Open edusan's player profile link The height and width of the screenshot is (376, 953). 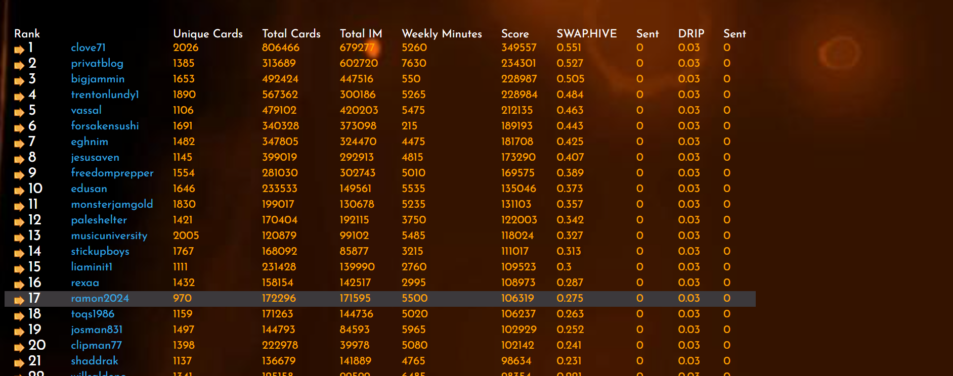pos(89,189)
